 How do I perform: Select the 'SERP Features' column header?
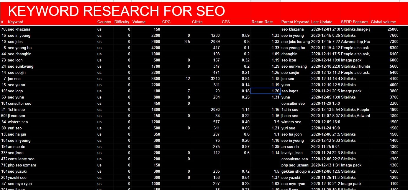[x=355, y=22]
